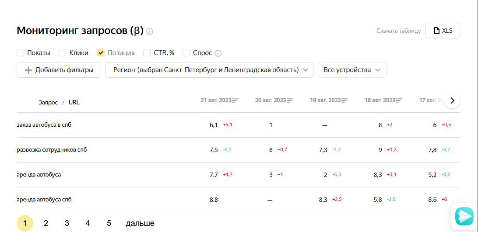Click sort icon for 21 авг. 2023 column

[235, 100]
